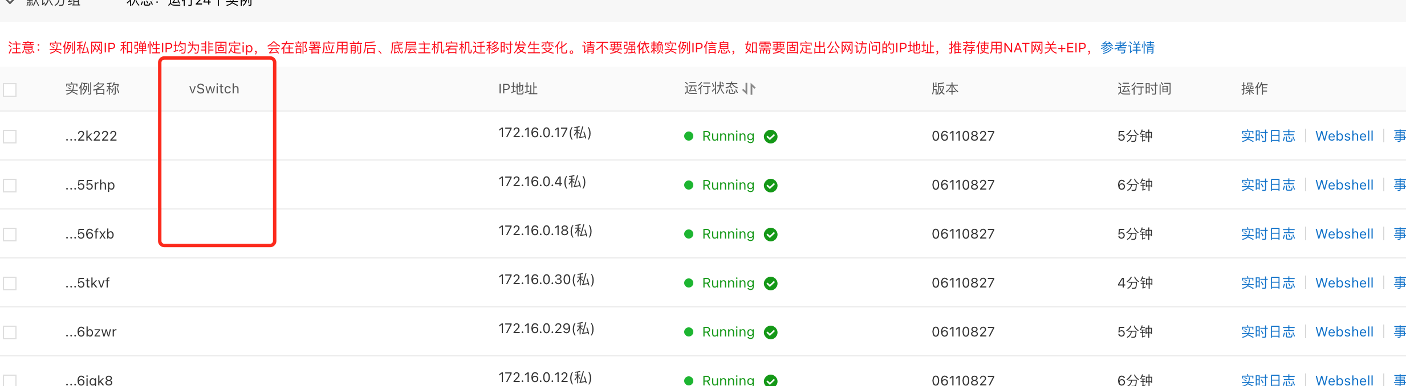Click the IP地址 column header

coord(518,89)
